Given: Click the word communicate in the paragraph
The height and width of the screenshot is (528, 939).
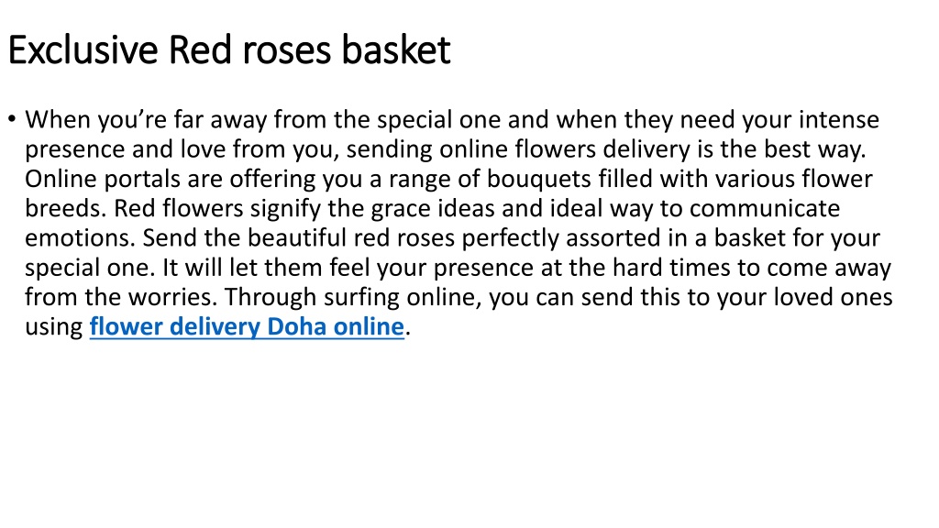Looking at the screenshot, I should click(765, 209).
